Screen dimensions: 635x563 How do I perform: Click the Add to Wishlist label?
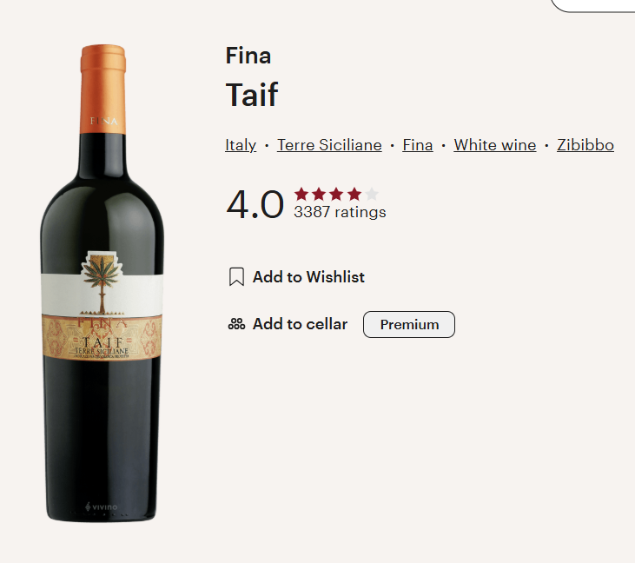[x=308, y=277]
